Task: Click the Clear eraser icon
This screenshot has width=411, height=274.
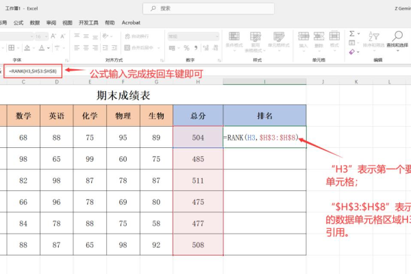Action: tap(352, 52)
